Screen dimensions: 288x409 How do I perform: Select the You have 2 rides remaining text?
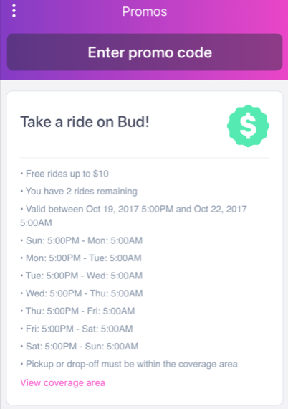point(79,191)
